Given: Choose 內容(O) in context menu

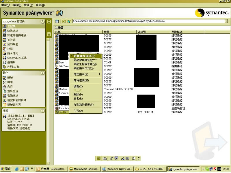Looking at the screenshot, I should pos(85,111).
